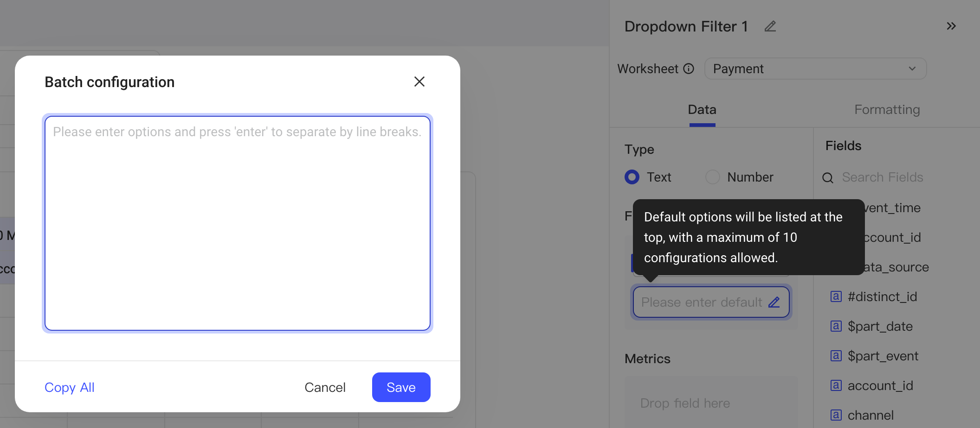Collapse the side panel with double chevron
The image size is (980, 428).
[x=951, y=26]
